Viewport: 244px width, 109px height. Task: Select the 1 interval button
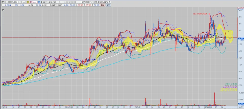[x=57, y=2]
